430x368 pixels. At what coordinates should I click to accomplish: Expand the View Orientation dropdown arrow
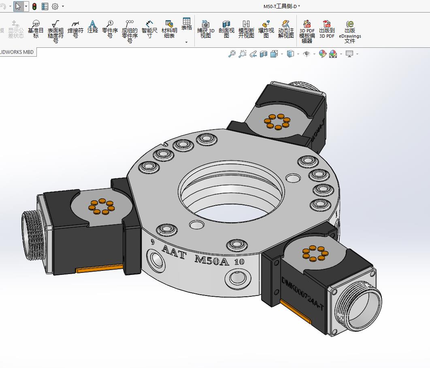click(282, 54)
